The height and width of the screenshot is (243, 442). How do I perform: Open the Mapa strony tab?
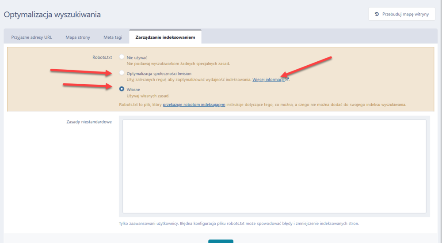point(78,37)
